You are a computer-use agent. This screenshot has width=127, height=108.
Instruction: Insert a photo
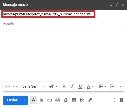(74, 100)
